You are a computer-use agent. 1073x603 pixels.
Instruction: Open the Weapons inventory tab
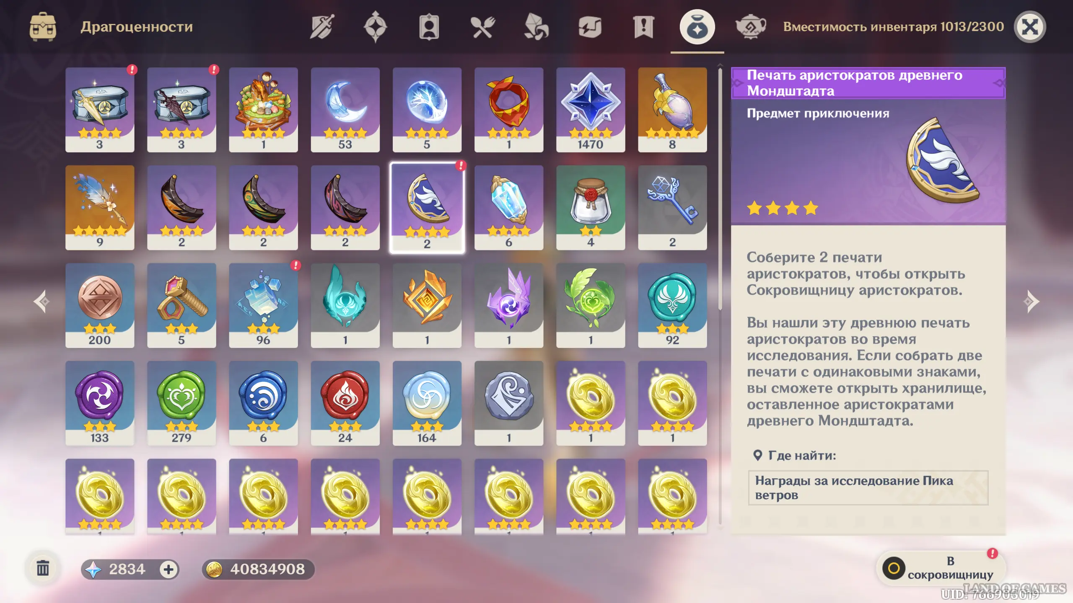coord(321,27)
